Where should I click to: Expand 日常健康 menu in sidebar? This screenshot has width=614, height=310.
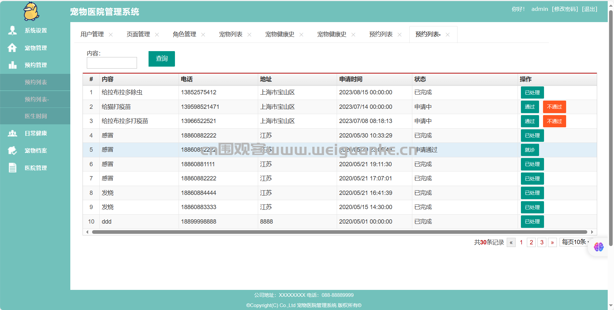click(x=36, y=133)
